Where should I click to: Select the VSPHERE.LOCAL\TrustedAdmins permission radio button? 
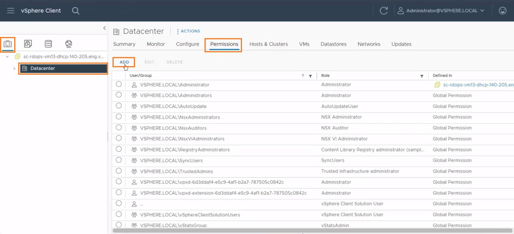[118, 171]
